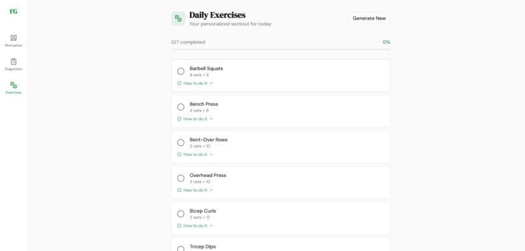Click the dumbbell icon beside Daily Exercises
525x251 pixels.
[178, 18]
